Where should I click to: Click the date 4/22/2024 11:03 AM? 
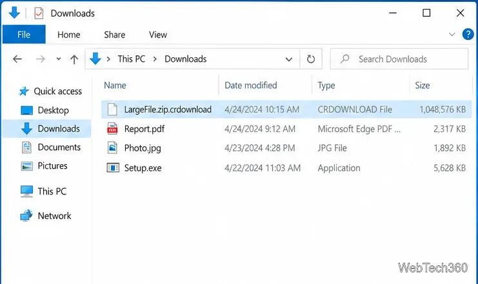pos(263,167)
